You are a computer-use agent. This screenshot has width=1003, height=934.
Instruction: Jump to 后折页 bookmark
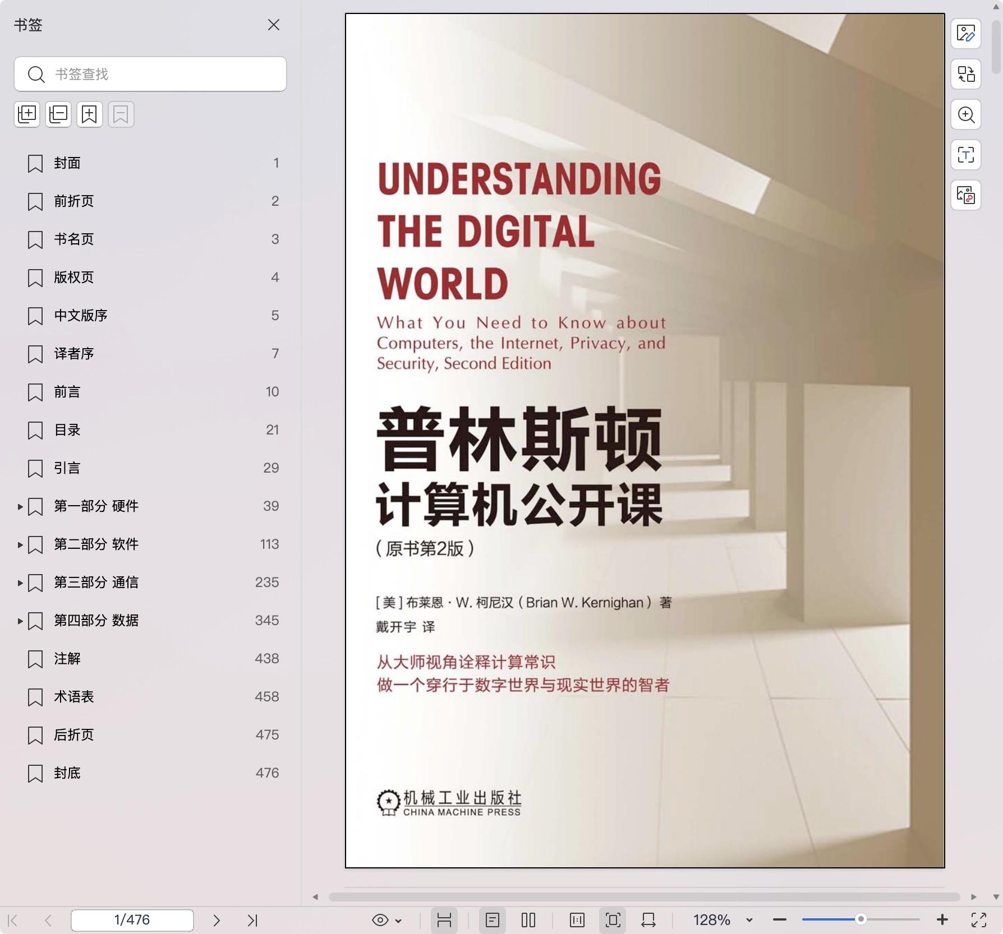(x=150, y=735)
